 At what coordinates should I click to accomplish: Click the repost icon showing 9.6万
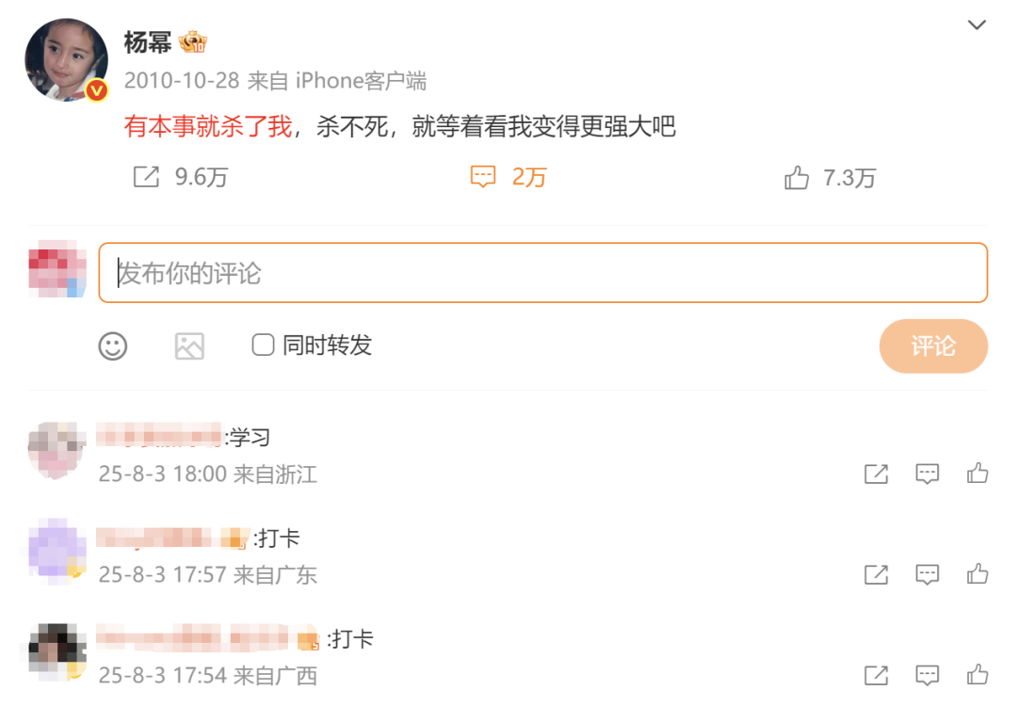point(146,176)
